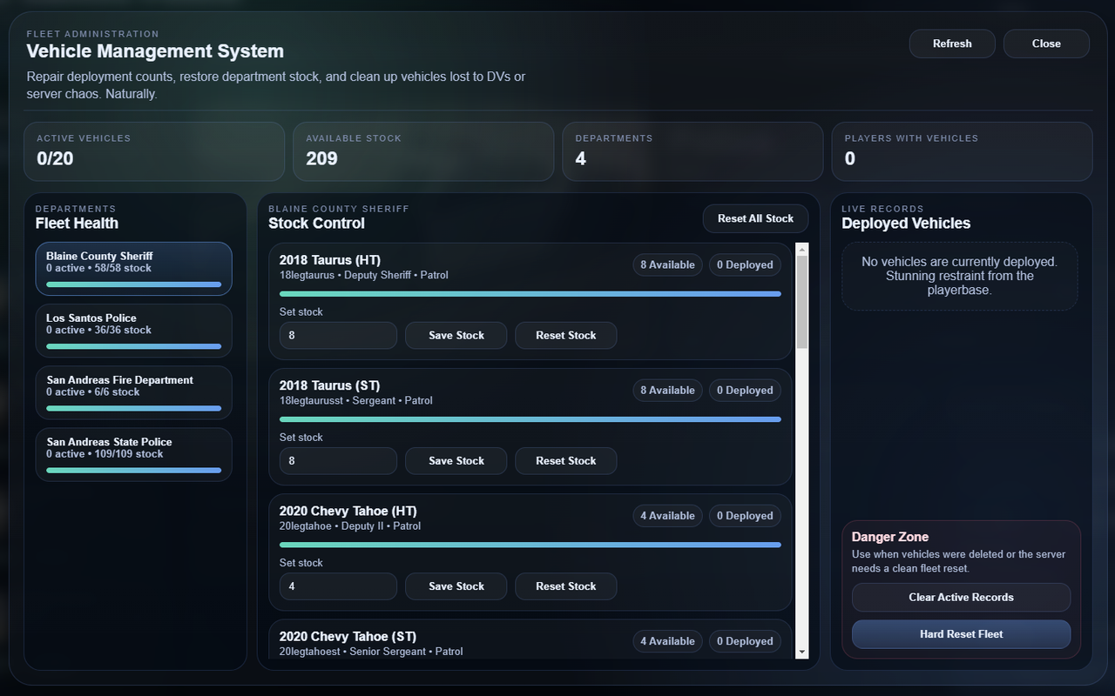
Task: Reset stock for 2020 Chevy Tahoe (HT)
Action: [x=565, y=586]
